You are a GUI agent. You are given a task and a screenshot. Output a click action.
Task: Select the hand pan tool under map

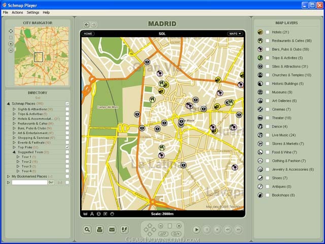(x=112, y=214)
